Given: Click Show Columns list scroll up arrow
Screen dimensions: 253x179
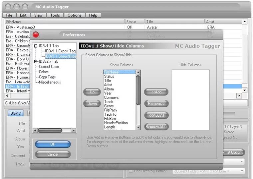Looking at the screenshot, I should coord(138,72).
